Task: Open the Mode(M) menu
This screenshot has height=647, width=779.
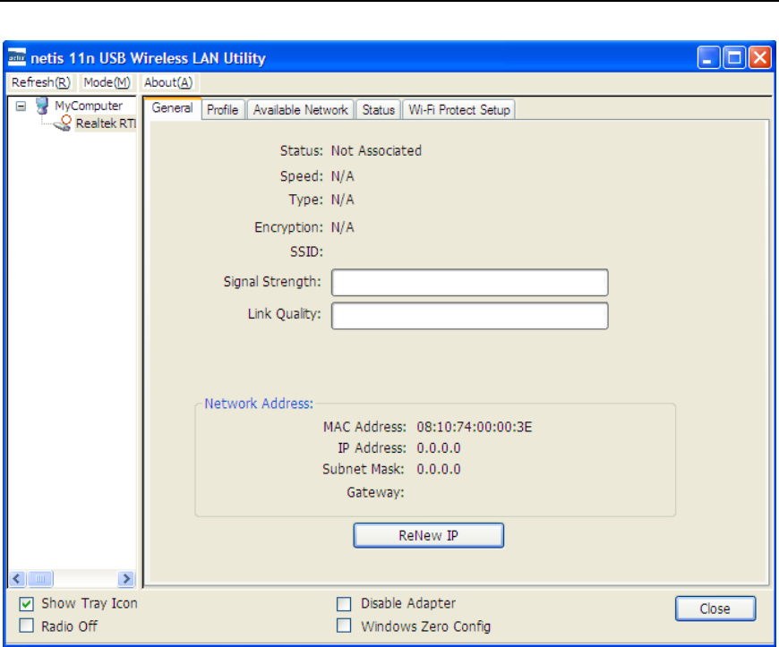Action: point(107,82)
